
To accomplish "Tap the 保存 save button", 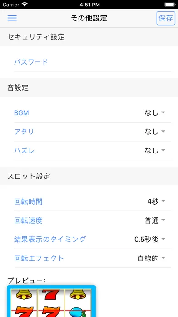I will click(x=166, y=18).
